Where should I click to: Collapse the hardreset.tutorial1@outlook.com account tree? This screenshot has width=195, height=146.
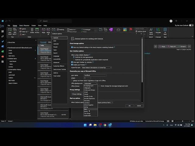click(8, 48)
